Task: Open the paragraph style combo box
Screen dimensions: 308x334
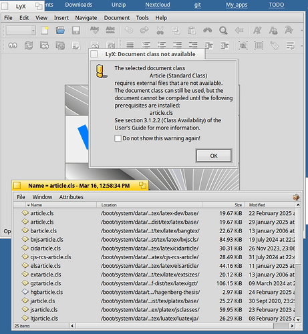Action: tap(21, 31)
